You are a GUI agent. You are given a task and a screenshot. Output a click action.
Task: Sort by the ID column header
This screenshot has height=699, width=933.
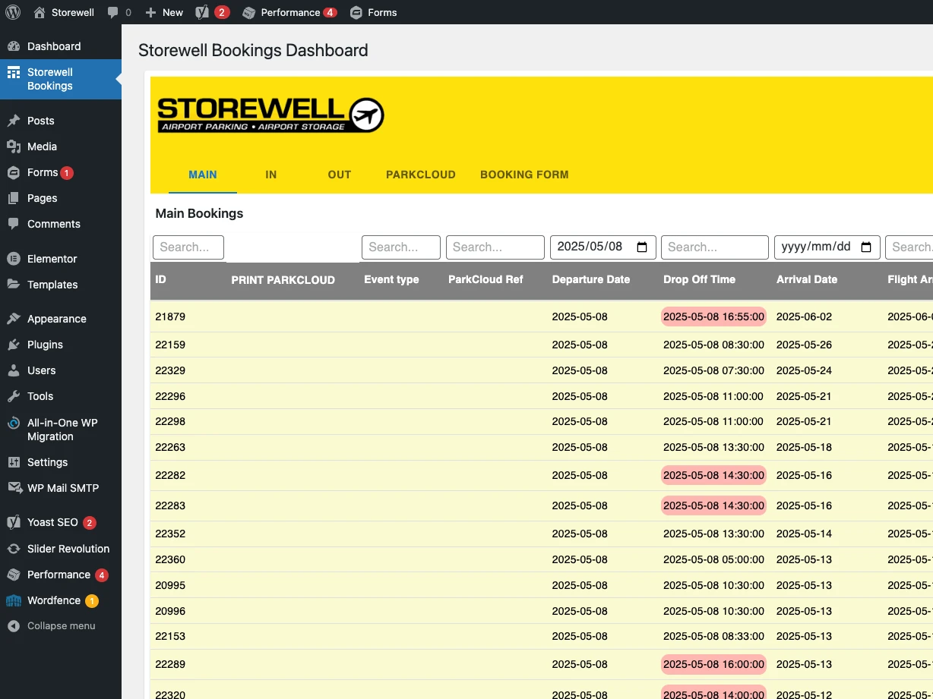161,279
